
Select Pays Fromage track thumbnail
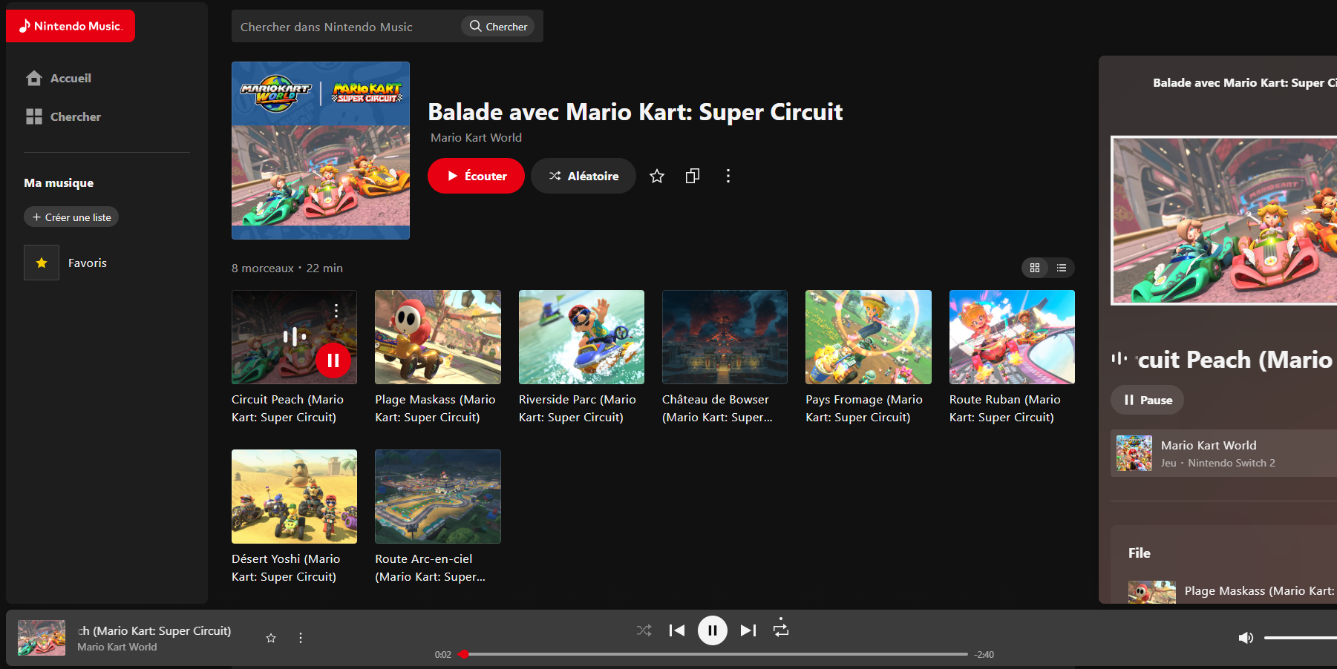(869, 337)
